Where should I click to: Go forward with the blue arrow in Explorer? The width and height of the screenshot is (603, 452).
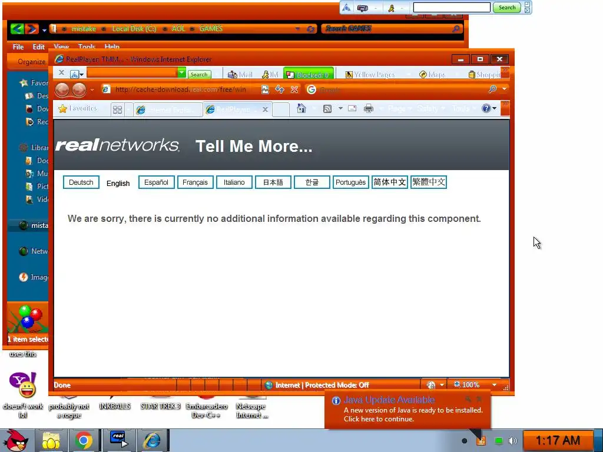32,28
